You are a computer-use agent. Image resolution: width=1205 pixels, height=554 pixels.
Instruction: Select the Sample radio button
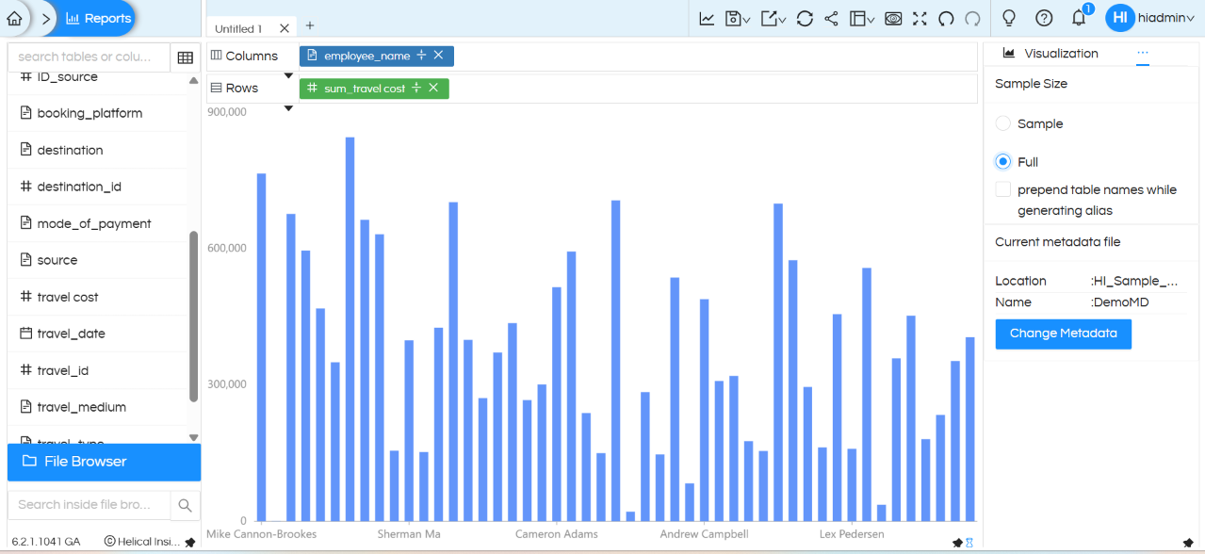1003,123
